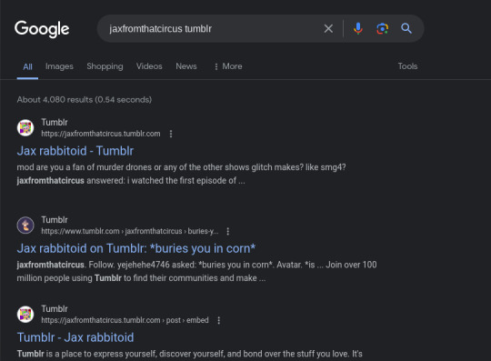
Task: Click the "Tumblr is a place to express yourself" snippet
Action: [x=189, y=354]
